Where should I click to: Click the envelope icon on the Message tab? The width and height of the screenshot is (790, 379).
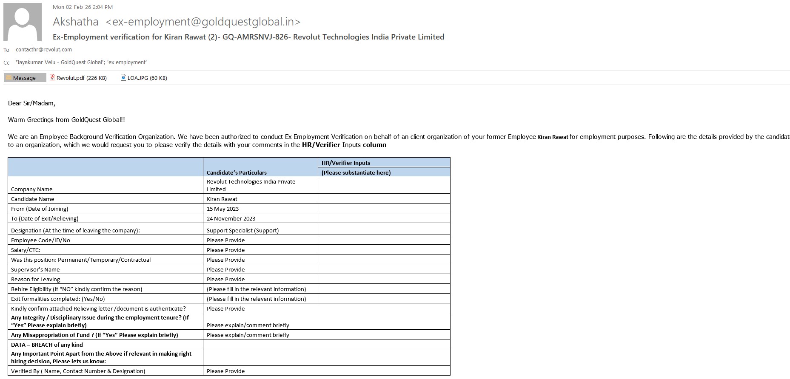point(9,78)
